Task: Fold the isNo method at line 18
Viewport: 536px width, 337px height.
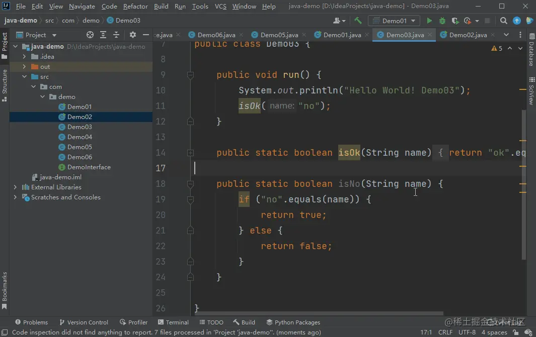Action: tap(191, 184)
